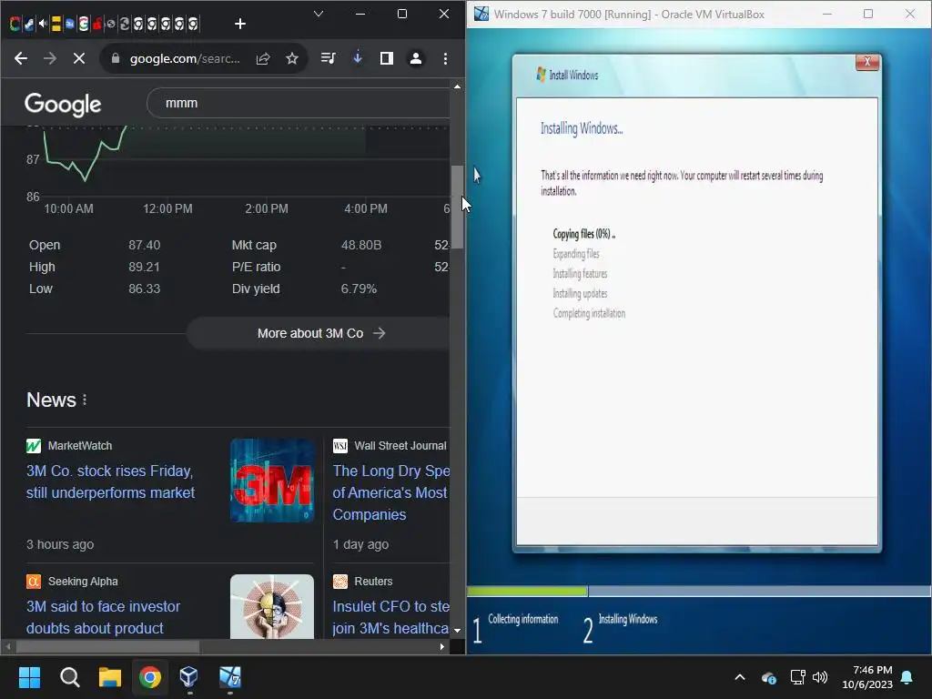Click scroll-up arrow of page scrollbar
The image size is (932, 699).
point(457,86)
